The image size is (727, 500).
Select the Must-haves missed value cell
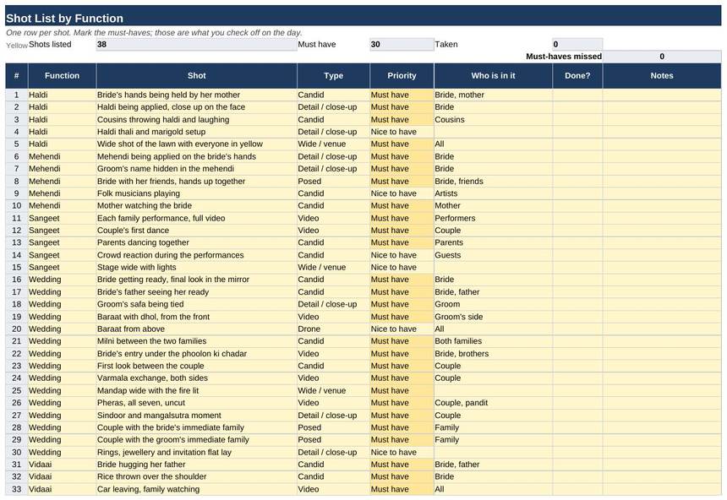point(662,57)
